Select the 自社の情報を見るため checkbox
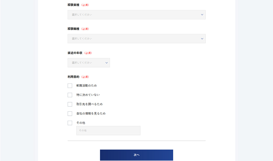 (70, 114)
